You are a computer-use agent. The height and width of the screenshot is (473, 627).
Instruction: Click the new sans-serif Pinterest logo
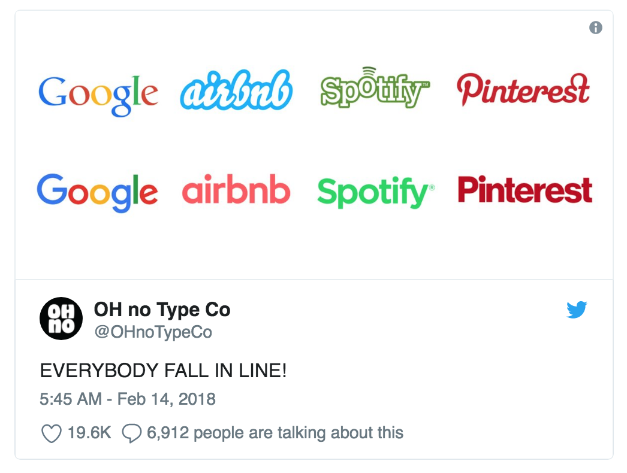point(525,190)
